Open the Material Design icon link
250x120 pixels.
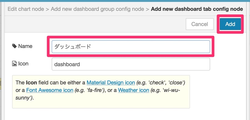111,83
